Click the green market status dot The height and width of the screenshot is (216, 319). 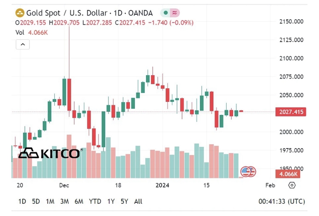[166, 13]
